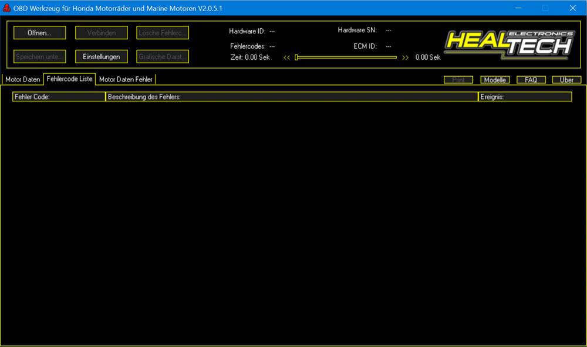
Task: Click the Verbinden connect button
Action: point(100,32)
